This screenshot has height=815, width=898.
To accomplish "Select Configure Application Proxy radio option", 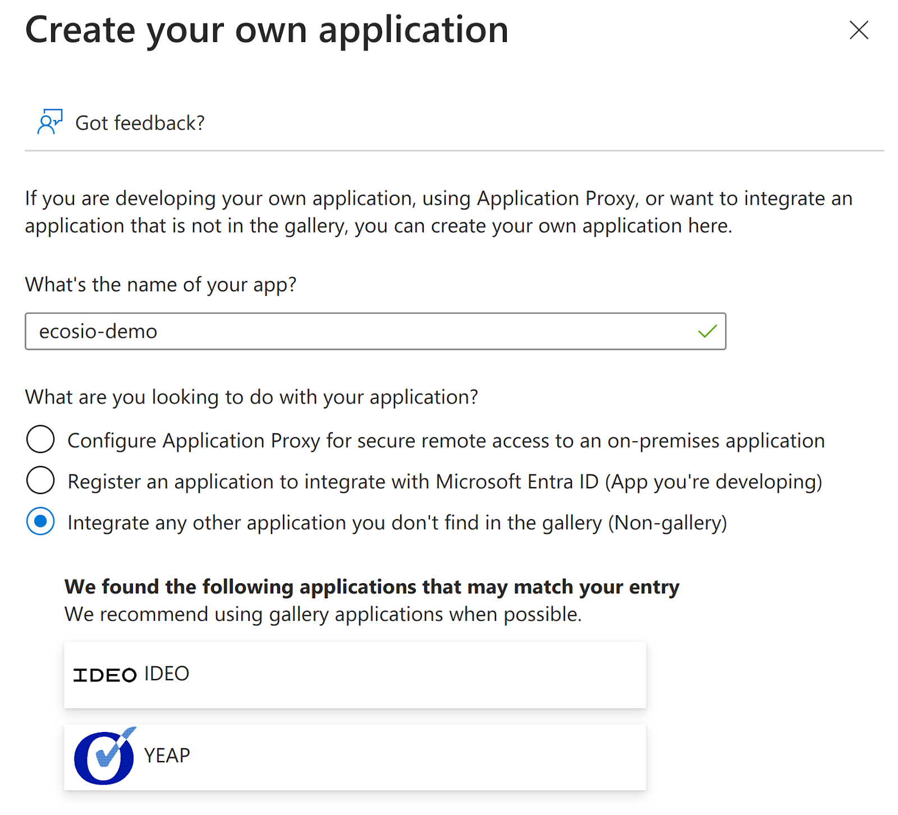I will tap(40, 439).
